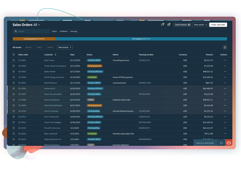Check the select-all checkbox in the header

[x=13, y=55]
